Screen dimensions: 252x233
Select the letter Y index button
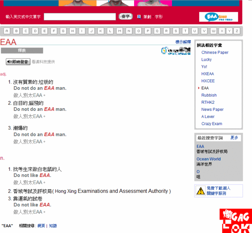point(230,31)
